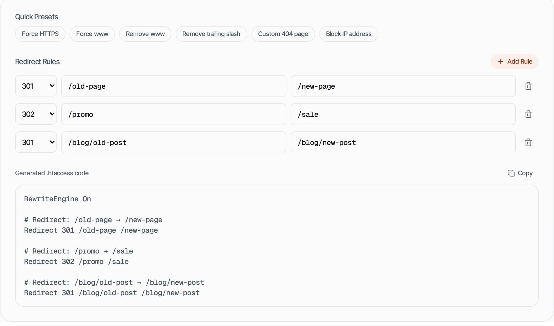The image size is (554, 326).
Task: Click the '# Redirect: /promo → /sale' comment
Action: 78,251
